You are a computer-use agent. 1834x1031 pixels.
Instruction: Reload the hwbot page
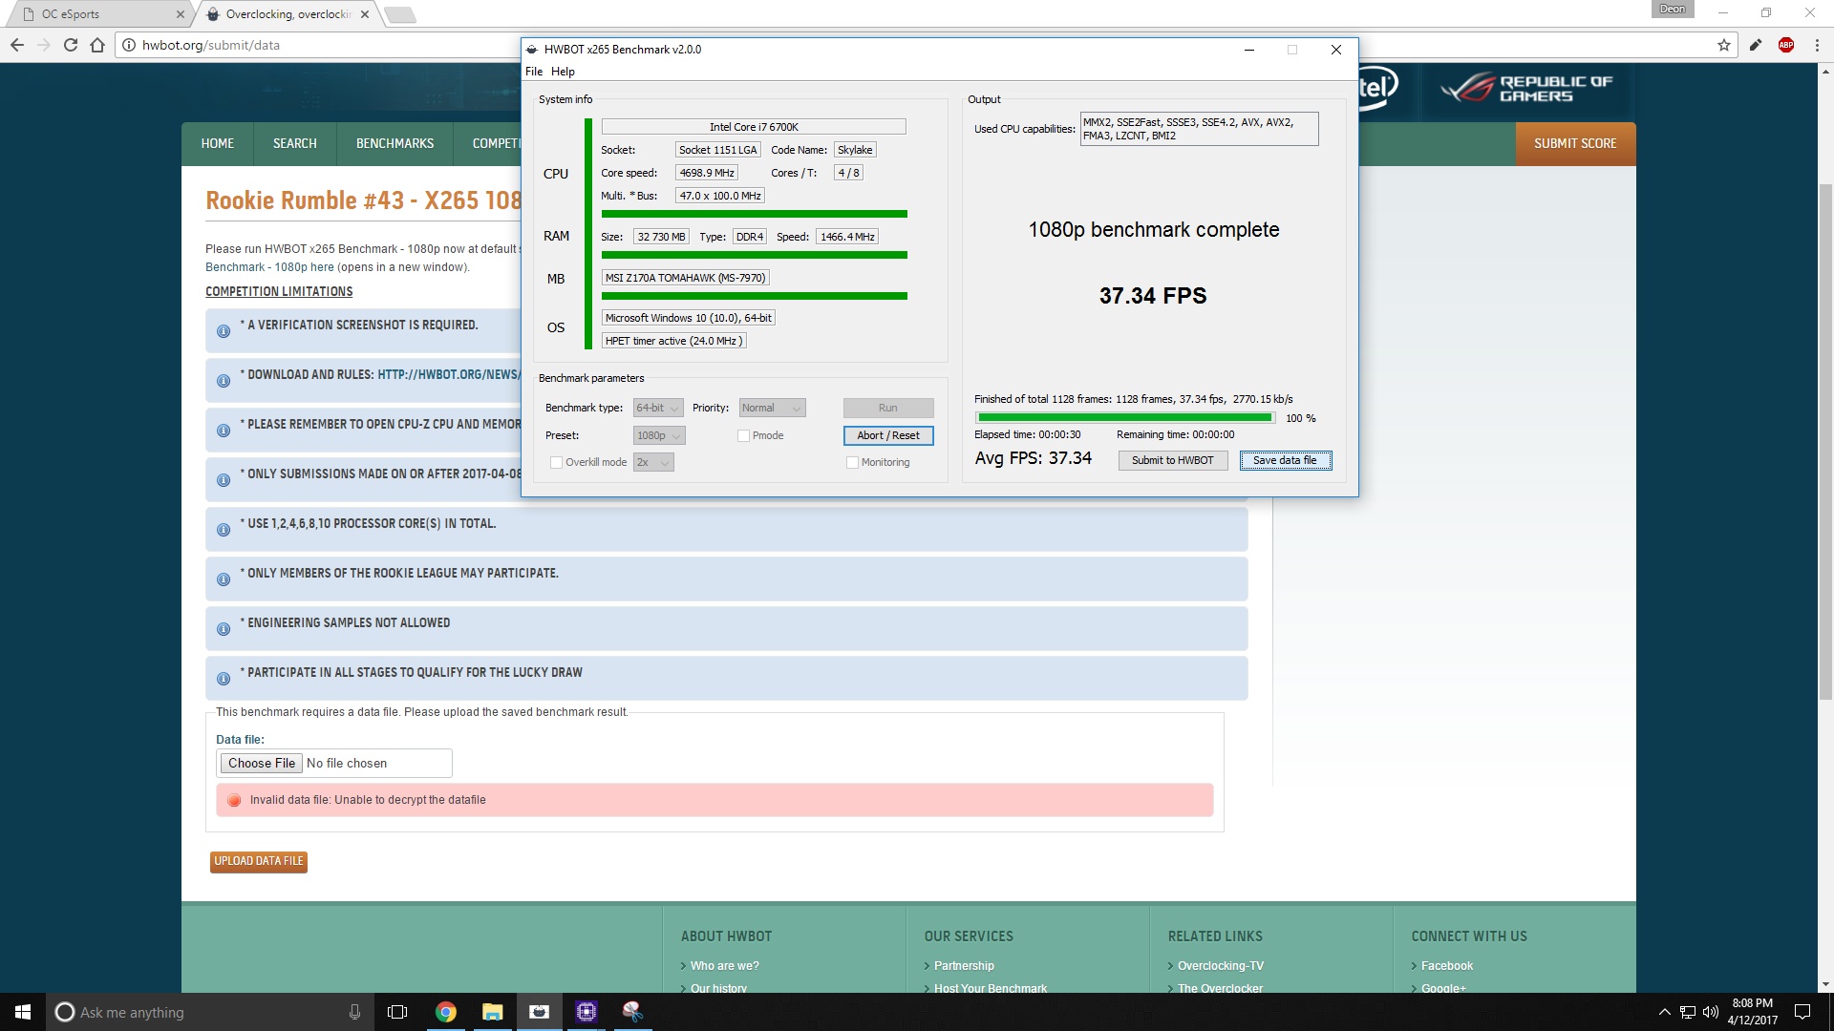coord(70,45)
